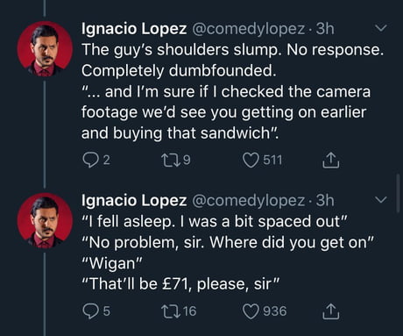
Task: Open the second tweet's chevron options menu
Action: click(381, 200)
